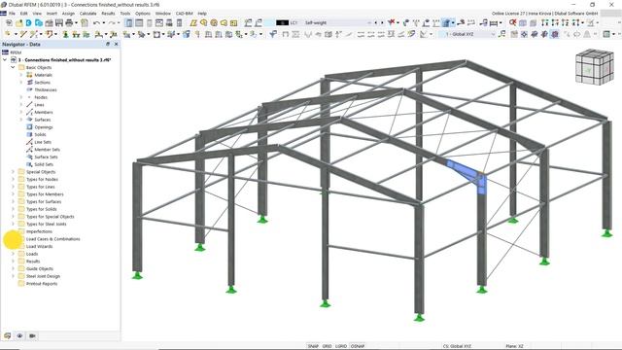Select Load Wizards in the navigator

[39, 246]
